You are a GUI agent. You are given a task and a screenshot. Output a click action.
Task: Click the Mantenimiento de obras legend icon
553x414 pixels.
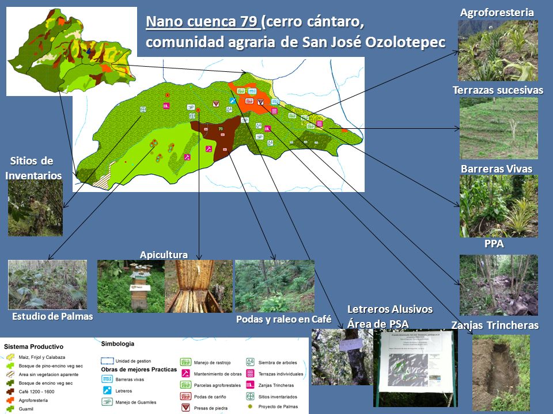pyautogui.click(x=185, y=373)
